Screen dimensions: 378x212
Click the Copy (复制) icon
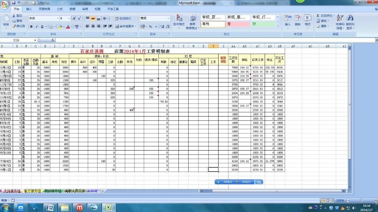point(14,21)
